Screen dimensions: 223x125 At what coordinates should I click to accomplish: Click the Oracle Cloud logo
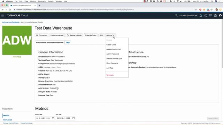[x=17, y=15]
